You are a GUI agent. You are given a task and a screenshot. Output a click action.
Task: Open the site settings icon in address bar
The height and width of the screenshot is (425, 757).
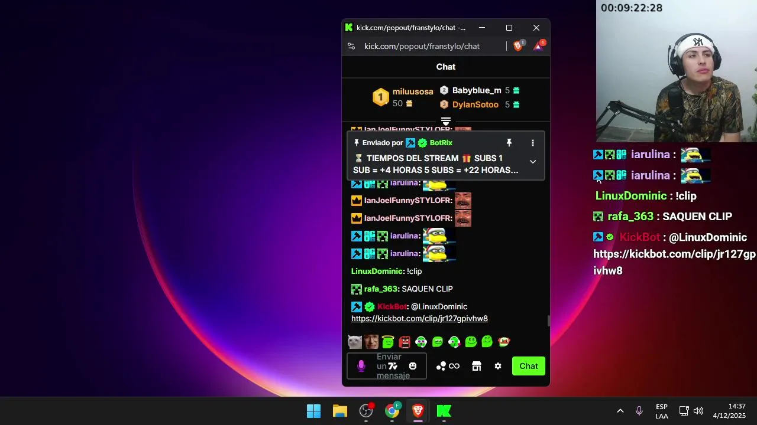click(x=351, y=46)
